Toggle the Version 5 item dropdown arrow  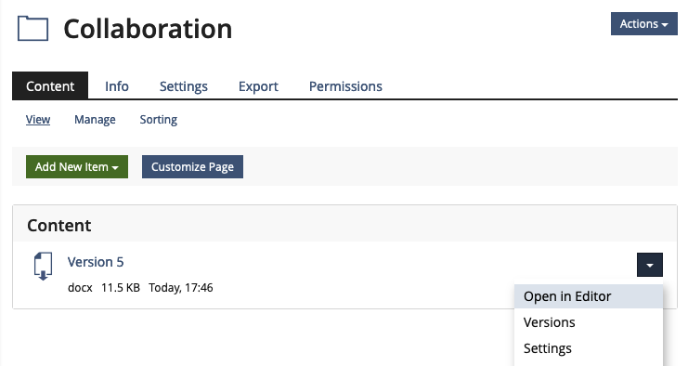pyautogui.click(x=650, y=265)
